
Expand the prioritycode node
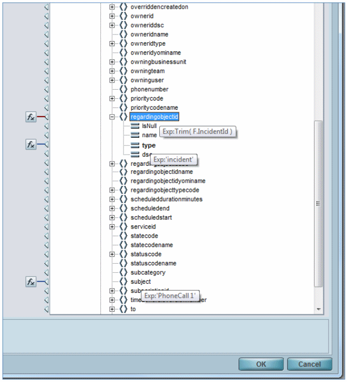pos(112,98)
